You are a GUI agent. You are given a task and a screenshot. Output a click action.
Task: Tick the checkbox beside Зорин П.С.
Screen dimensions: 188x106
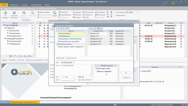click(88, 36)
